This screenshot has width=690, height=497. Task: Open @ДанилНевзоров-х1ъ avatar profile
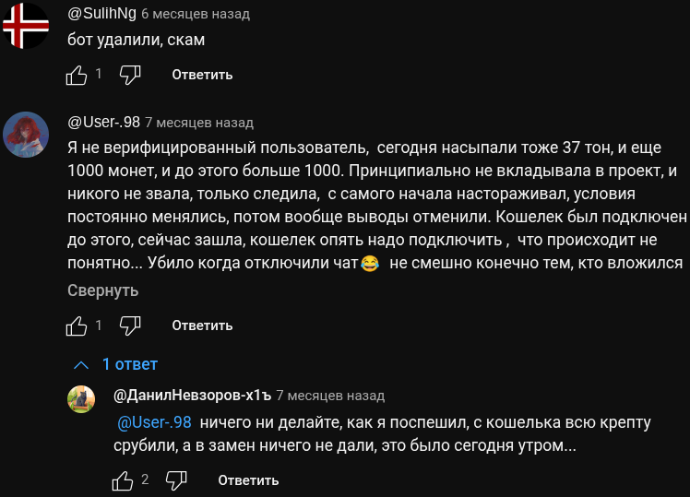[82, 399]
